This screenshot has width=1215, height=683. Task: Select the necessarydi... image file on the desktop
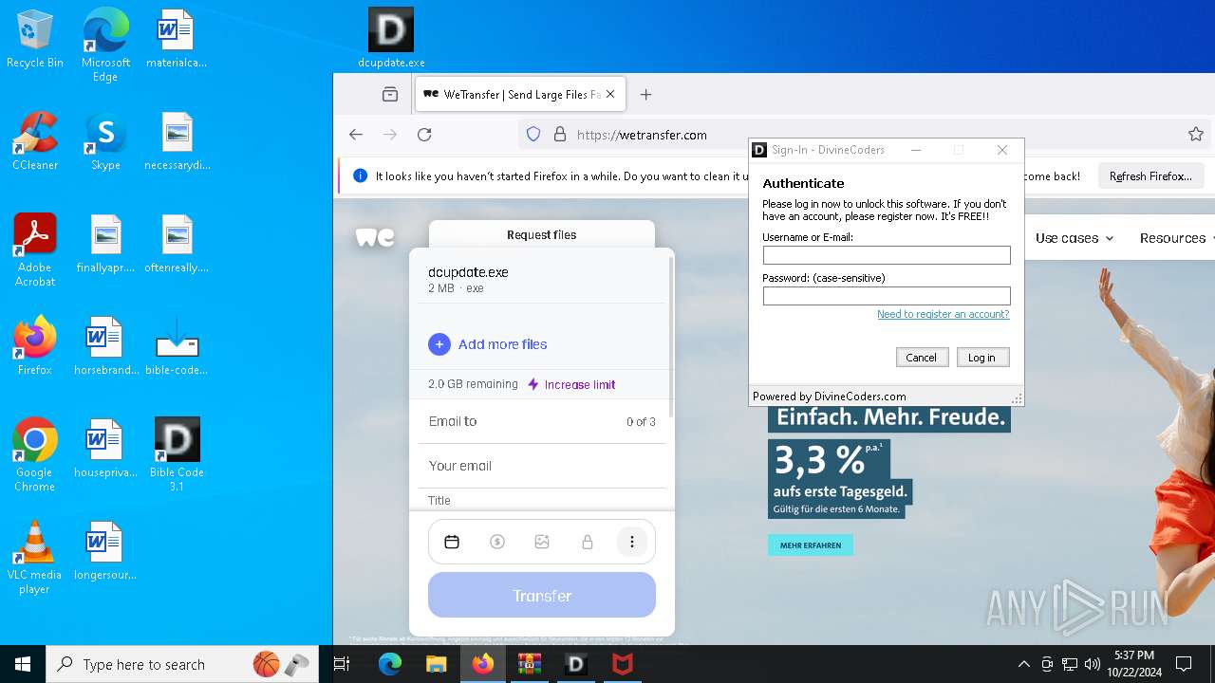(x=177, y=140)
